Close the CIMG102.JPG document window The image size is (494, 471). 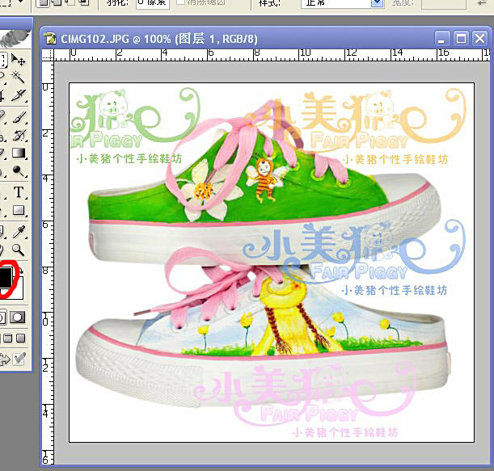(x=479, y=39)
